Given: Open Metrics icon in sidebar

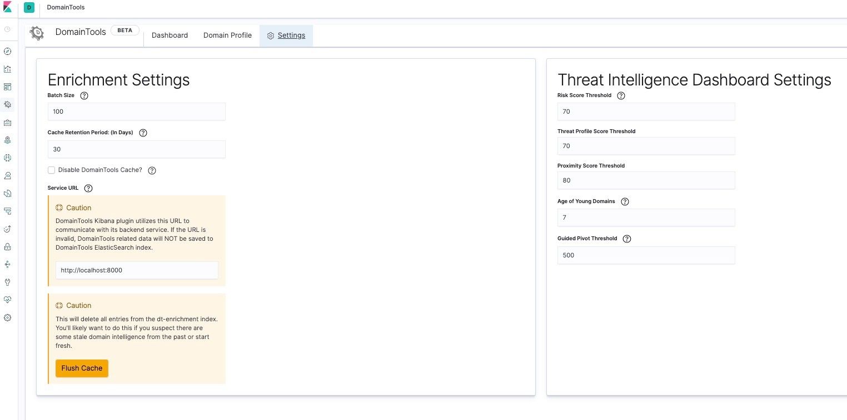Looking at the screenshot, I should coord(7,175).
